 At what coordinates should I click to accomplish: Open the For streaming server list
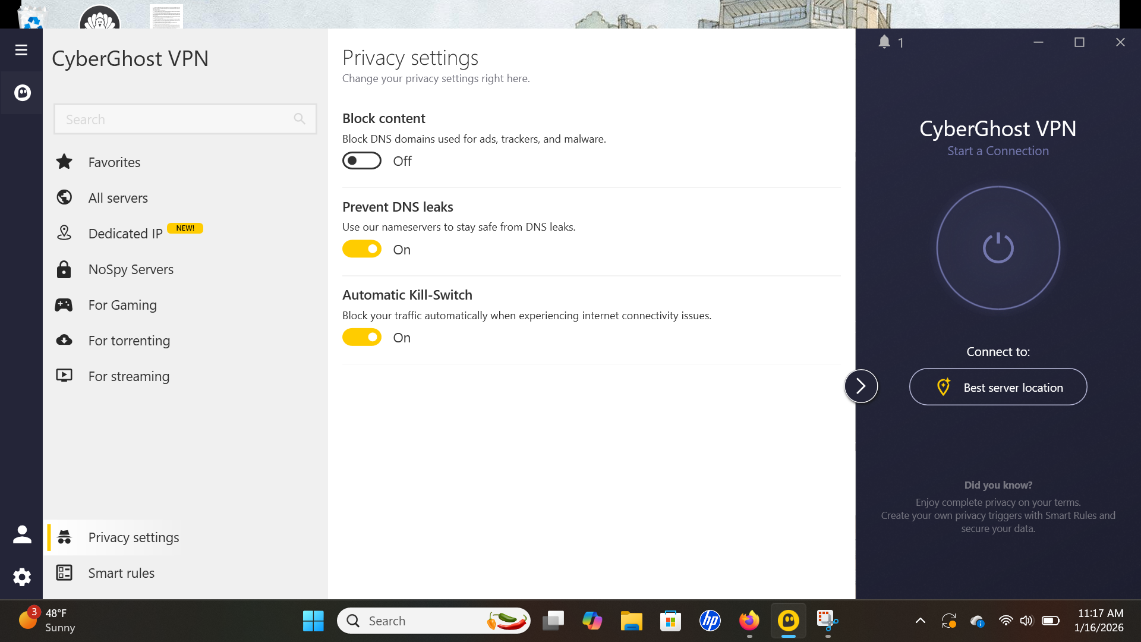(128, 376)
